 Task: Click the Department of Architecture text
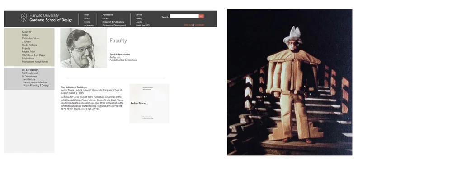(123, 61)
